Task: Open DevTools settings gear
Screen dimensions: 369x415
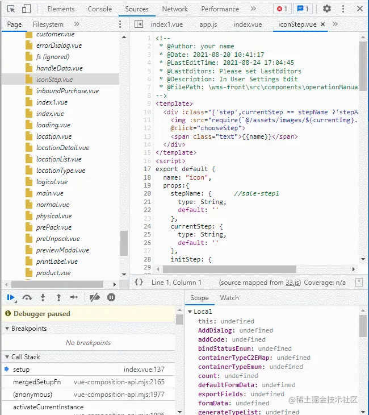Action: pyautogui.click(x=327, y=9)
